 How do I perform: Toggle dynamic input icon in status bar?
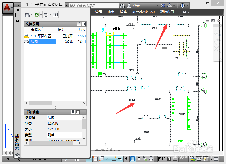[x=120, y=159]
